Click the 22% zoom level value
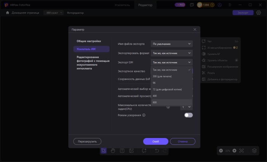The height and width of the screenshot is (162, 267). (x=228, y=151)
